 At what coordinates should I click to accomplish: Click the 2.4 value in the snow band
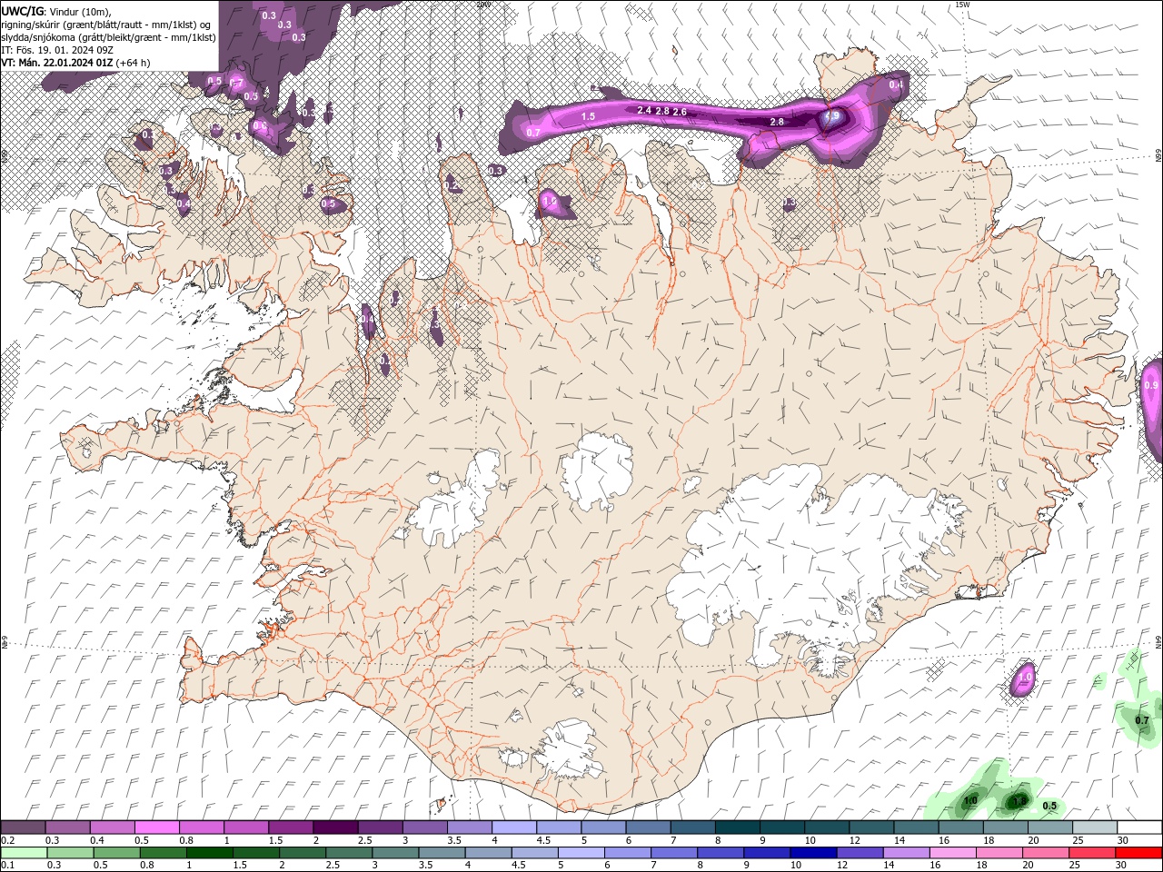(x=644, y=110)
